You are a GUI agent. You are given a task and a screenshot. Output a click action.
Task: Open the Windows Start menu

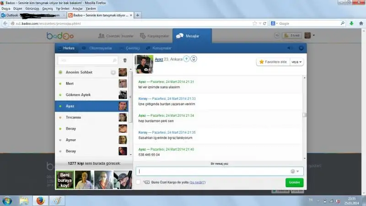tap(7, 201)
